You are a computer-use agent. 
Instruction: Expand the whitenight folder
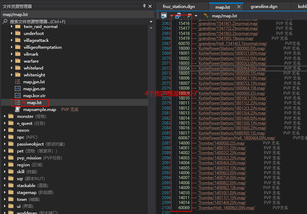click(11, 75)
